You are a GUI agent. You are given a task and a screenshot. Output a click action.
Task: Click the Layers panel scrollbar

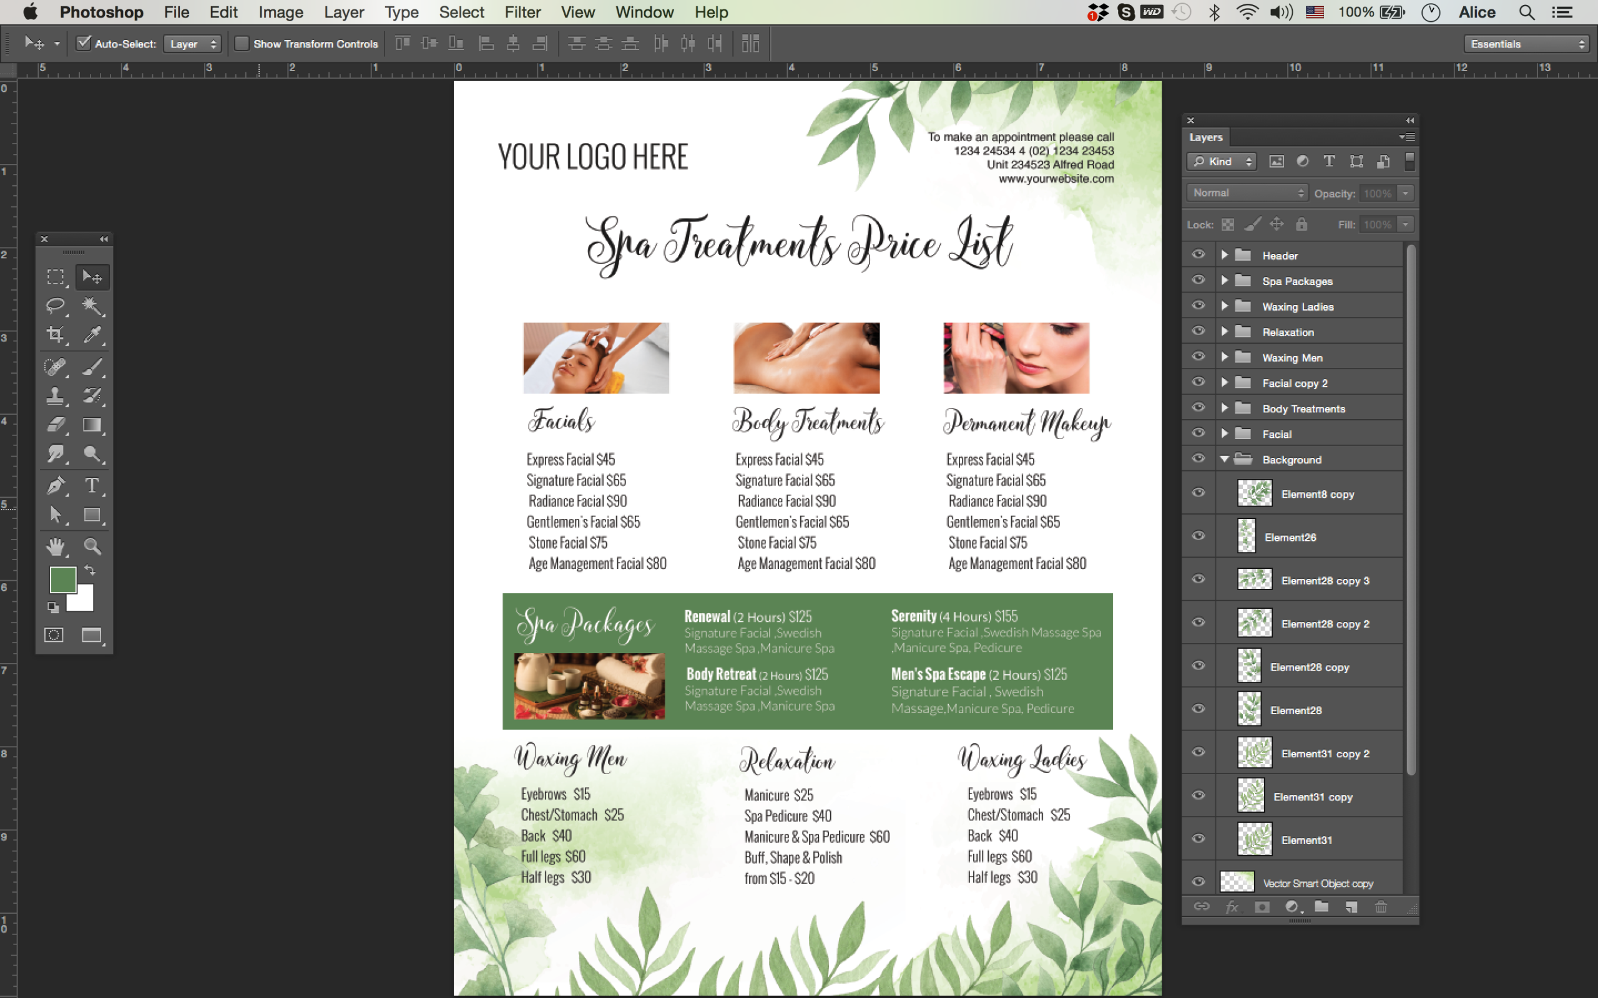[x=1411, y=510]
